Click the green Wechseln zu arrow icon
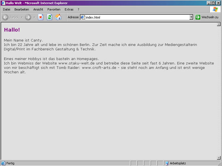 click(198, 17)
